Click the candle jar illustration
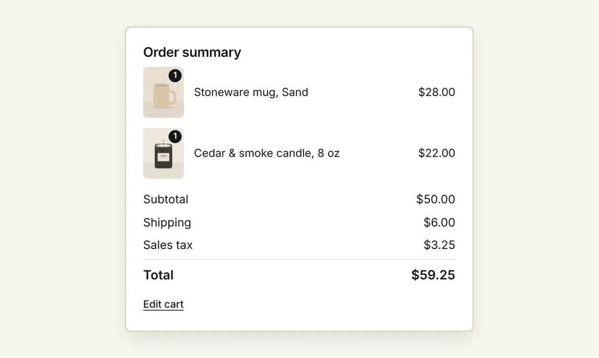 coord(163,155)
